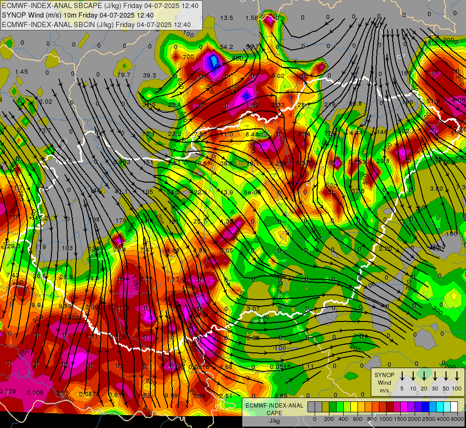The width and height of the screenshot is (466, 428).
Task: Click the 6000 tick on CAPE scale
Action: coord(457,419)
